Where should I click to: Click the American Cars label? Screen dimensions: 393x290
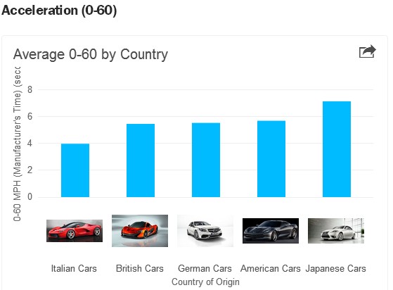click(x=271, y=268)
